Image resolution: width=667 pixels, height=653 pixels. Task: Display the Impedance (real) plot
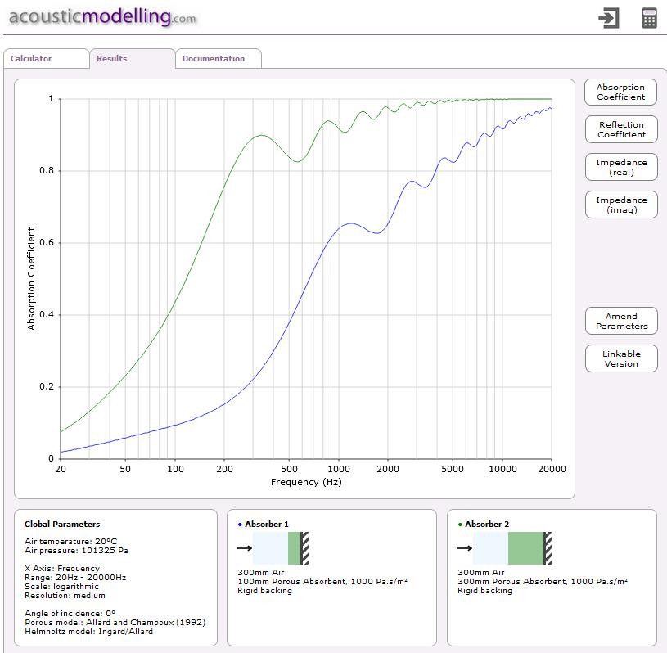[620, 168]
